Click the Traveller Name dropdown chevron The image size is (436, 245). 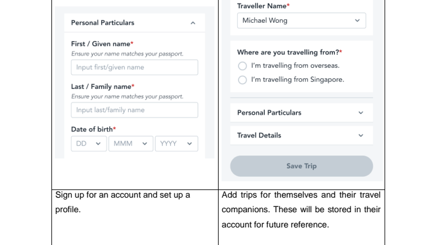(357, 20)
